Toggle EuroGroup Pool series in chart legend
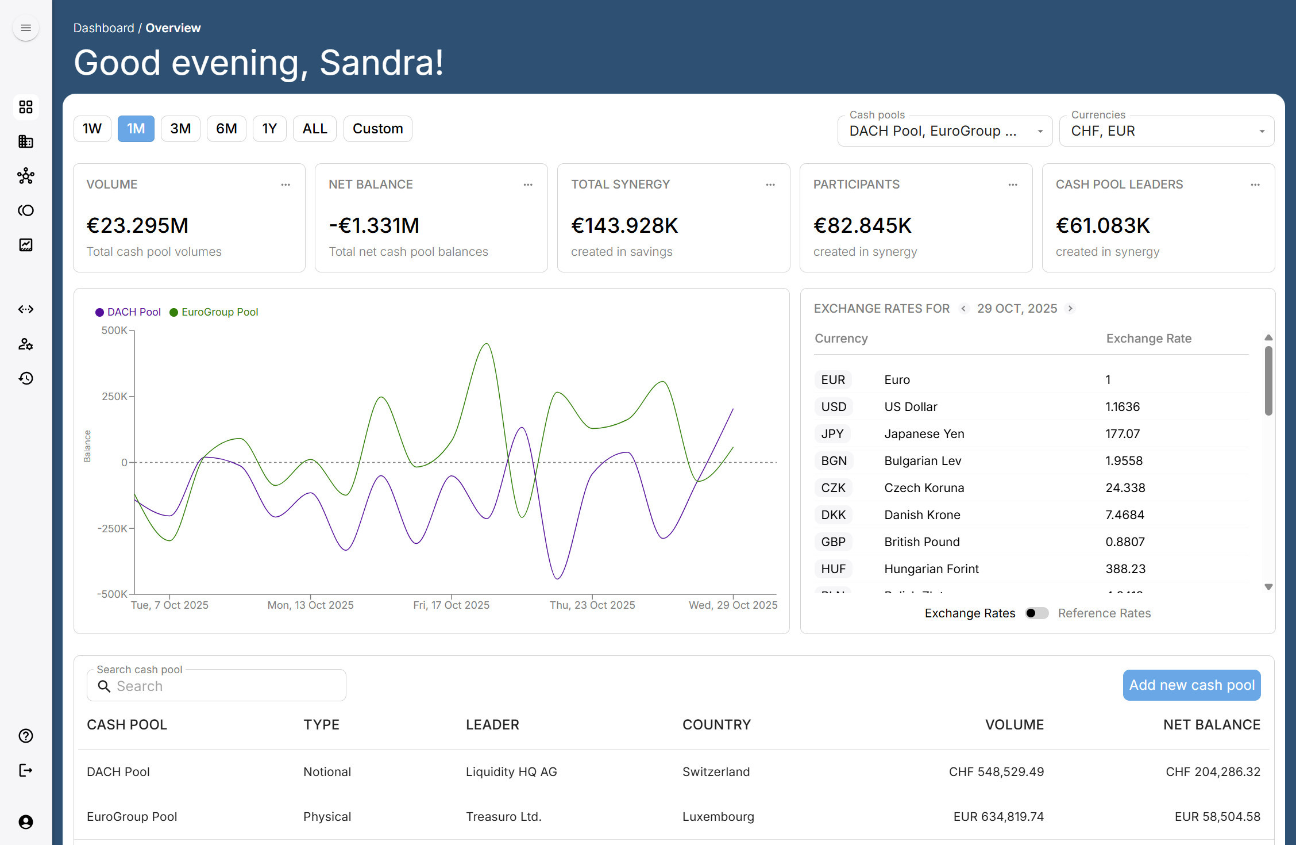 coord(214,312)
